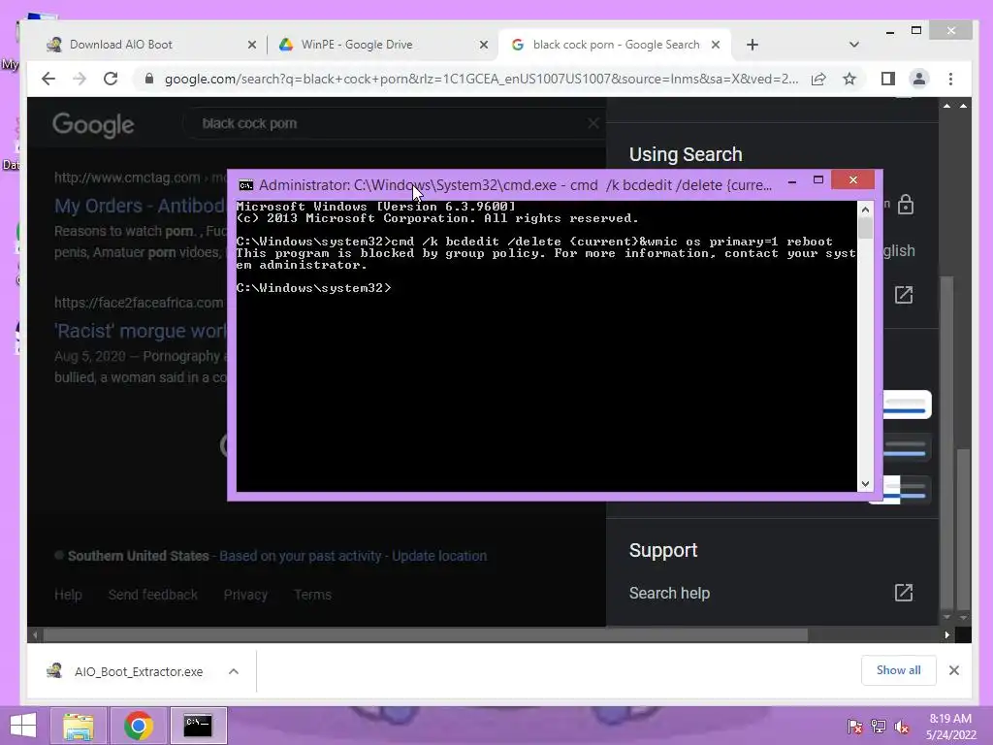This screenshot has height=745, width=993.
Task: Expand the tab search chevron
Action: coord(853,45)
